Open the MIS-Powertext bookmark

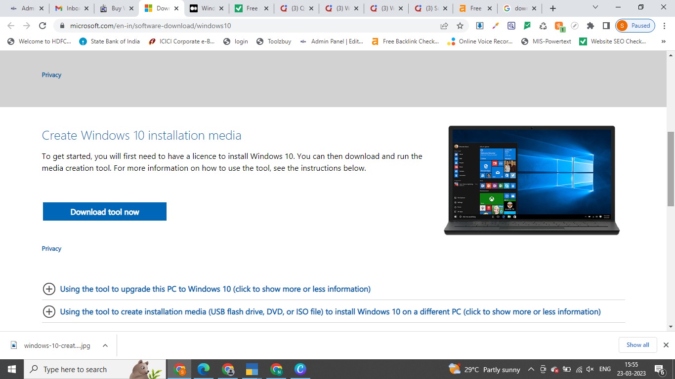tap(546, 41)
